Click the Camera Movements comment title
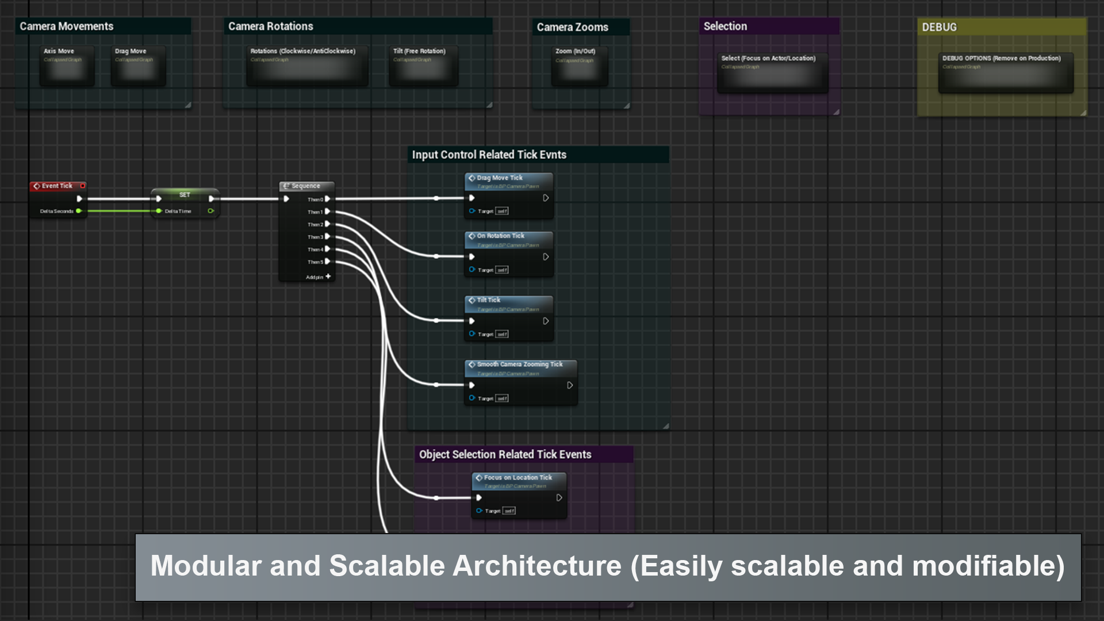The height and width of the screenshot is (621, 1104). coord(67,26)
